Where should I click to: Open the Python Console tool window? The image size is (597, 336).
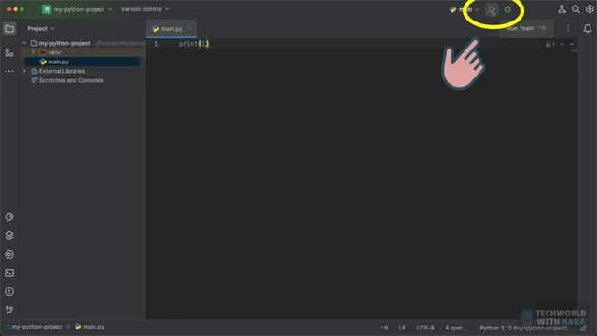coord(9,217)
